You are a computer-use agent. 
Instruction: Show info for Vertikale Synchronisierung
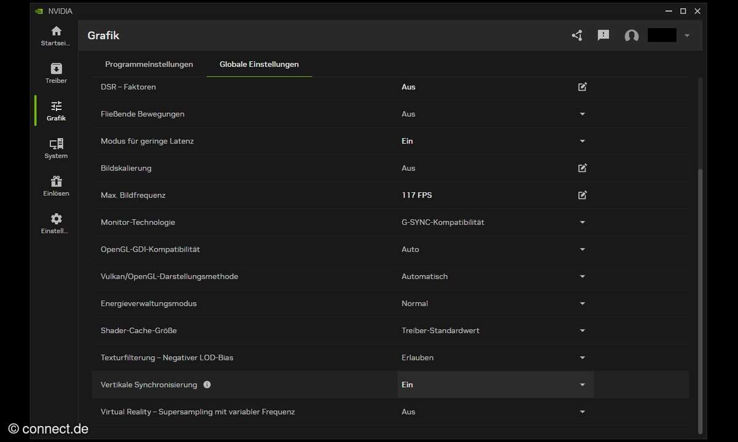coord(207,385)
